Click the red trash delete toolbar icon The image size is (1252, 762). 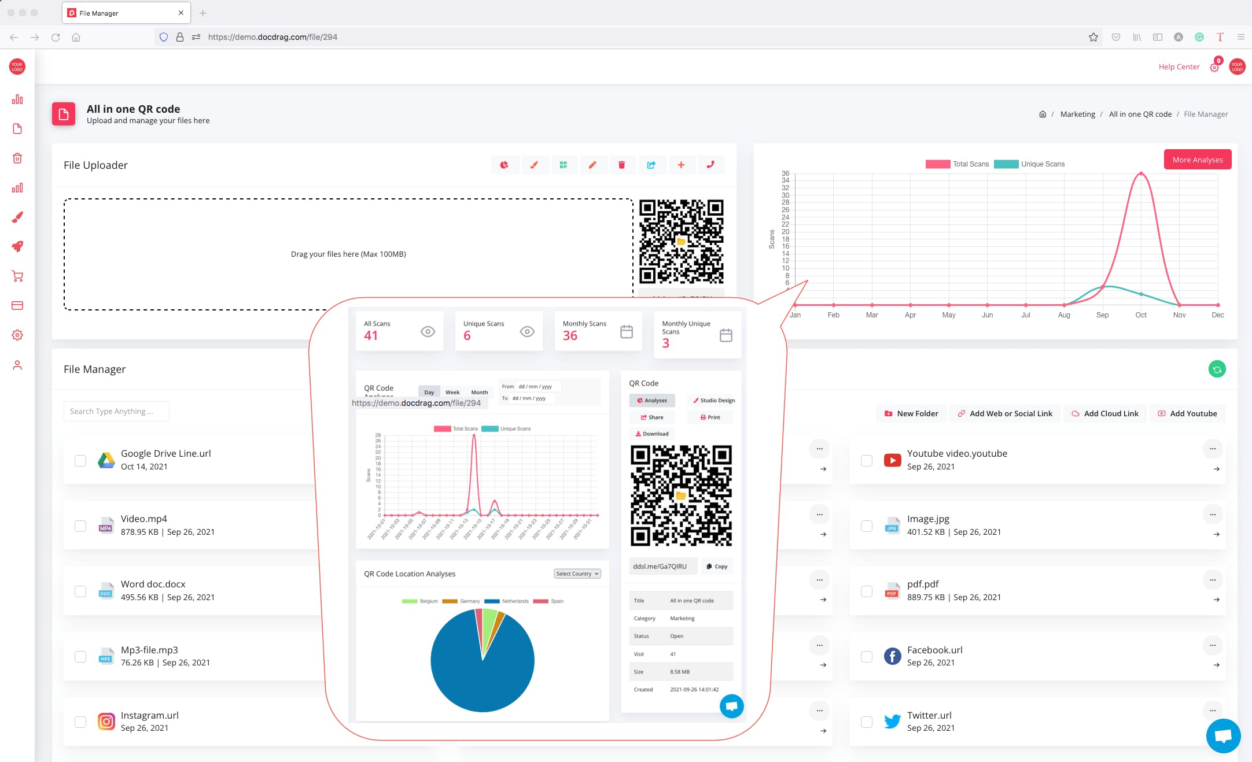coord(621,165)
